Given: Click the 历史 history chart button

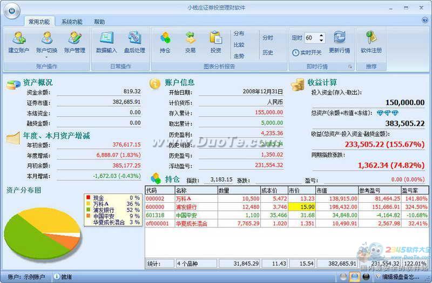Looking at the screenshot, I should (x=268, y=52).
